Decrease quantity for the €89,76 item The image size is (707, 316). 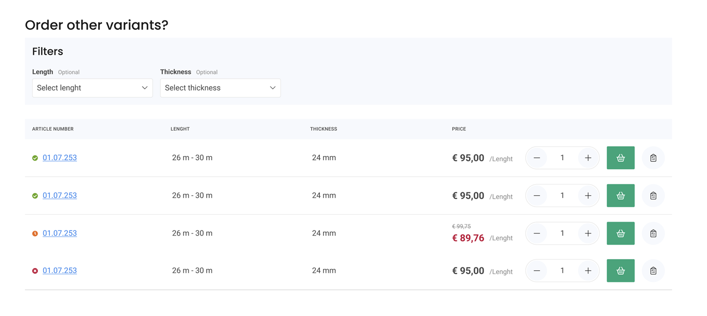(x=537, y=234)
